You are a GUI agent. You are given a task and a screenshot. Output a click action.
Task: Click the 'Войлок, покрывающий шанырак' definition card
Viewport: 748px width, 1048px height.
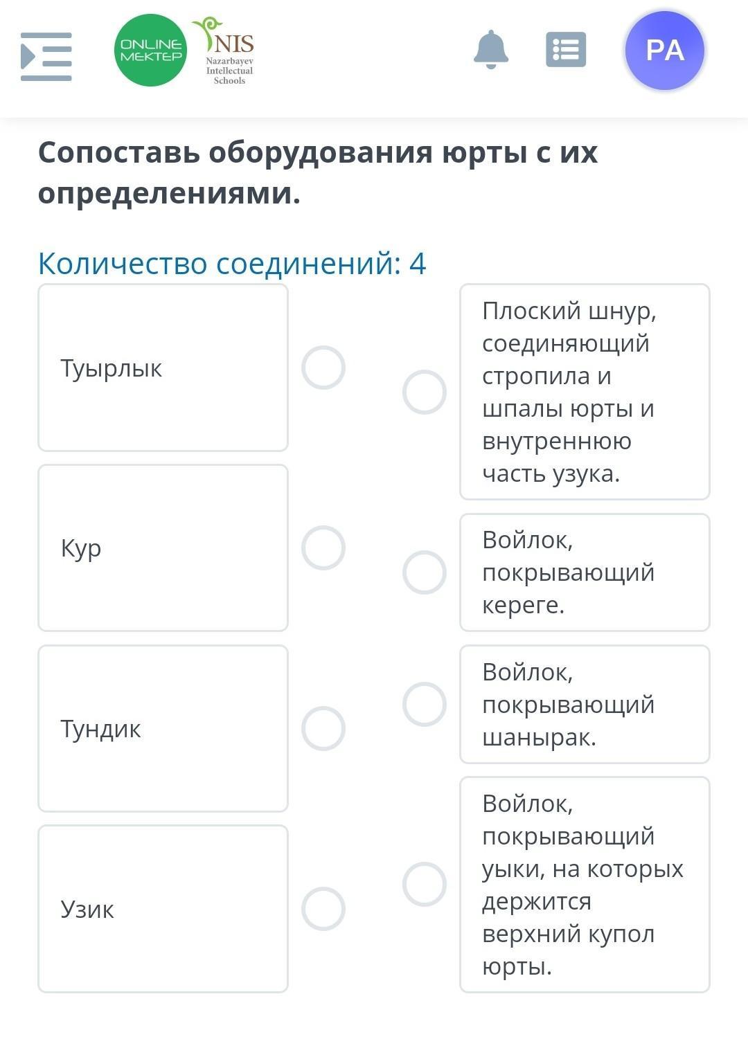pyautogui.click(x=585, y=704)
